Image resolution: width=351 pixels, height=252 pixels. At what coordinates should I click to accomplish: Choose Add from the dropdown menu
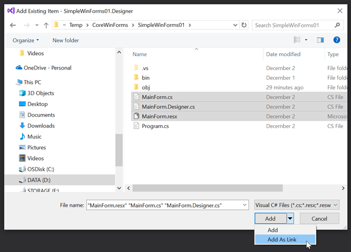(285, 230)
